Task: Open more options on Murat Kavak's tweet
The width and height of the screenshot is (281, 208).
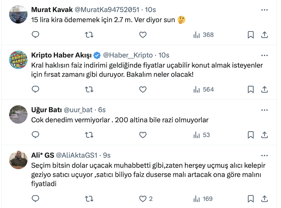Action: [264, 10]
